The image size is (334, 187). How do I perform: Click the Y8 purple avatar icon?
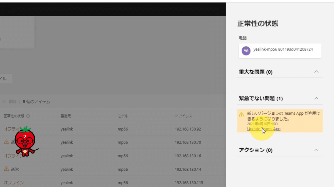click(246, 51)
